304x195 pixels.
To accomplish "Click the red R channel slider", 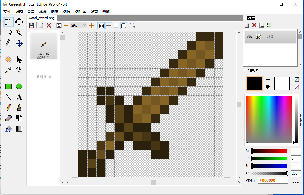I will [269, 151].
